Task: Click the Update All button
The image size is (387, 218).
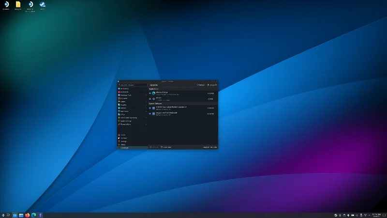Action: click(212, 85)
